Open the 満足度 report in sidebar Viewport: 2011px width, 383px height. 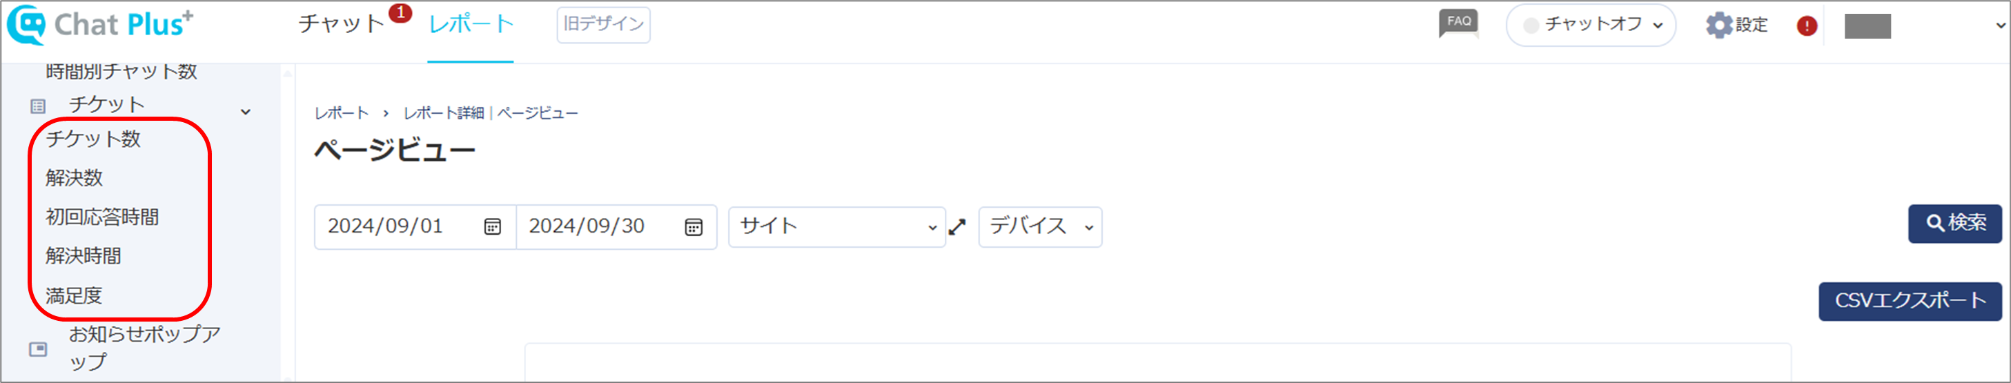click(74, 295)
